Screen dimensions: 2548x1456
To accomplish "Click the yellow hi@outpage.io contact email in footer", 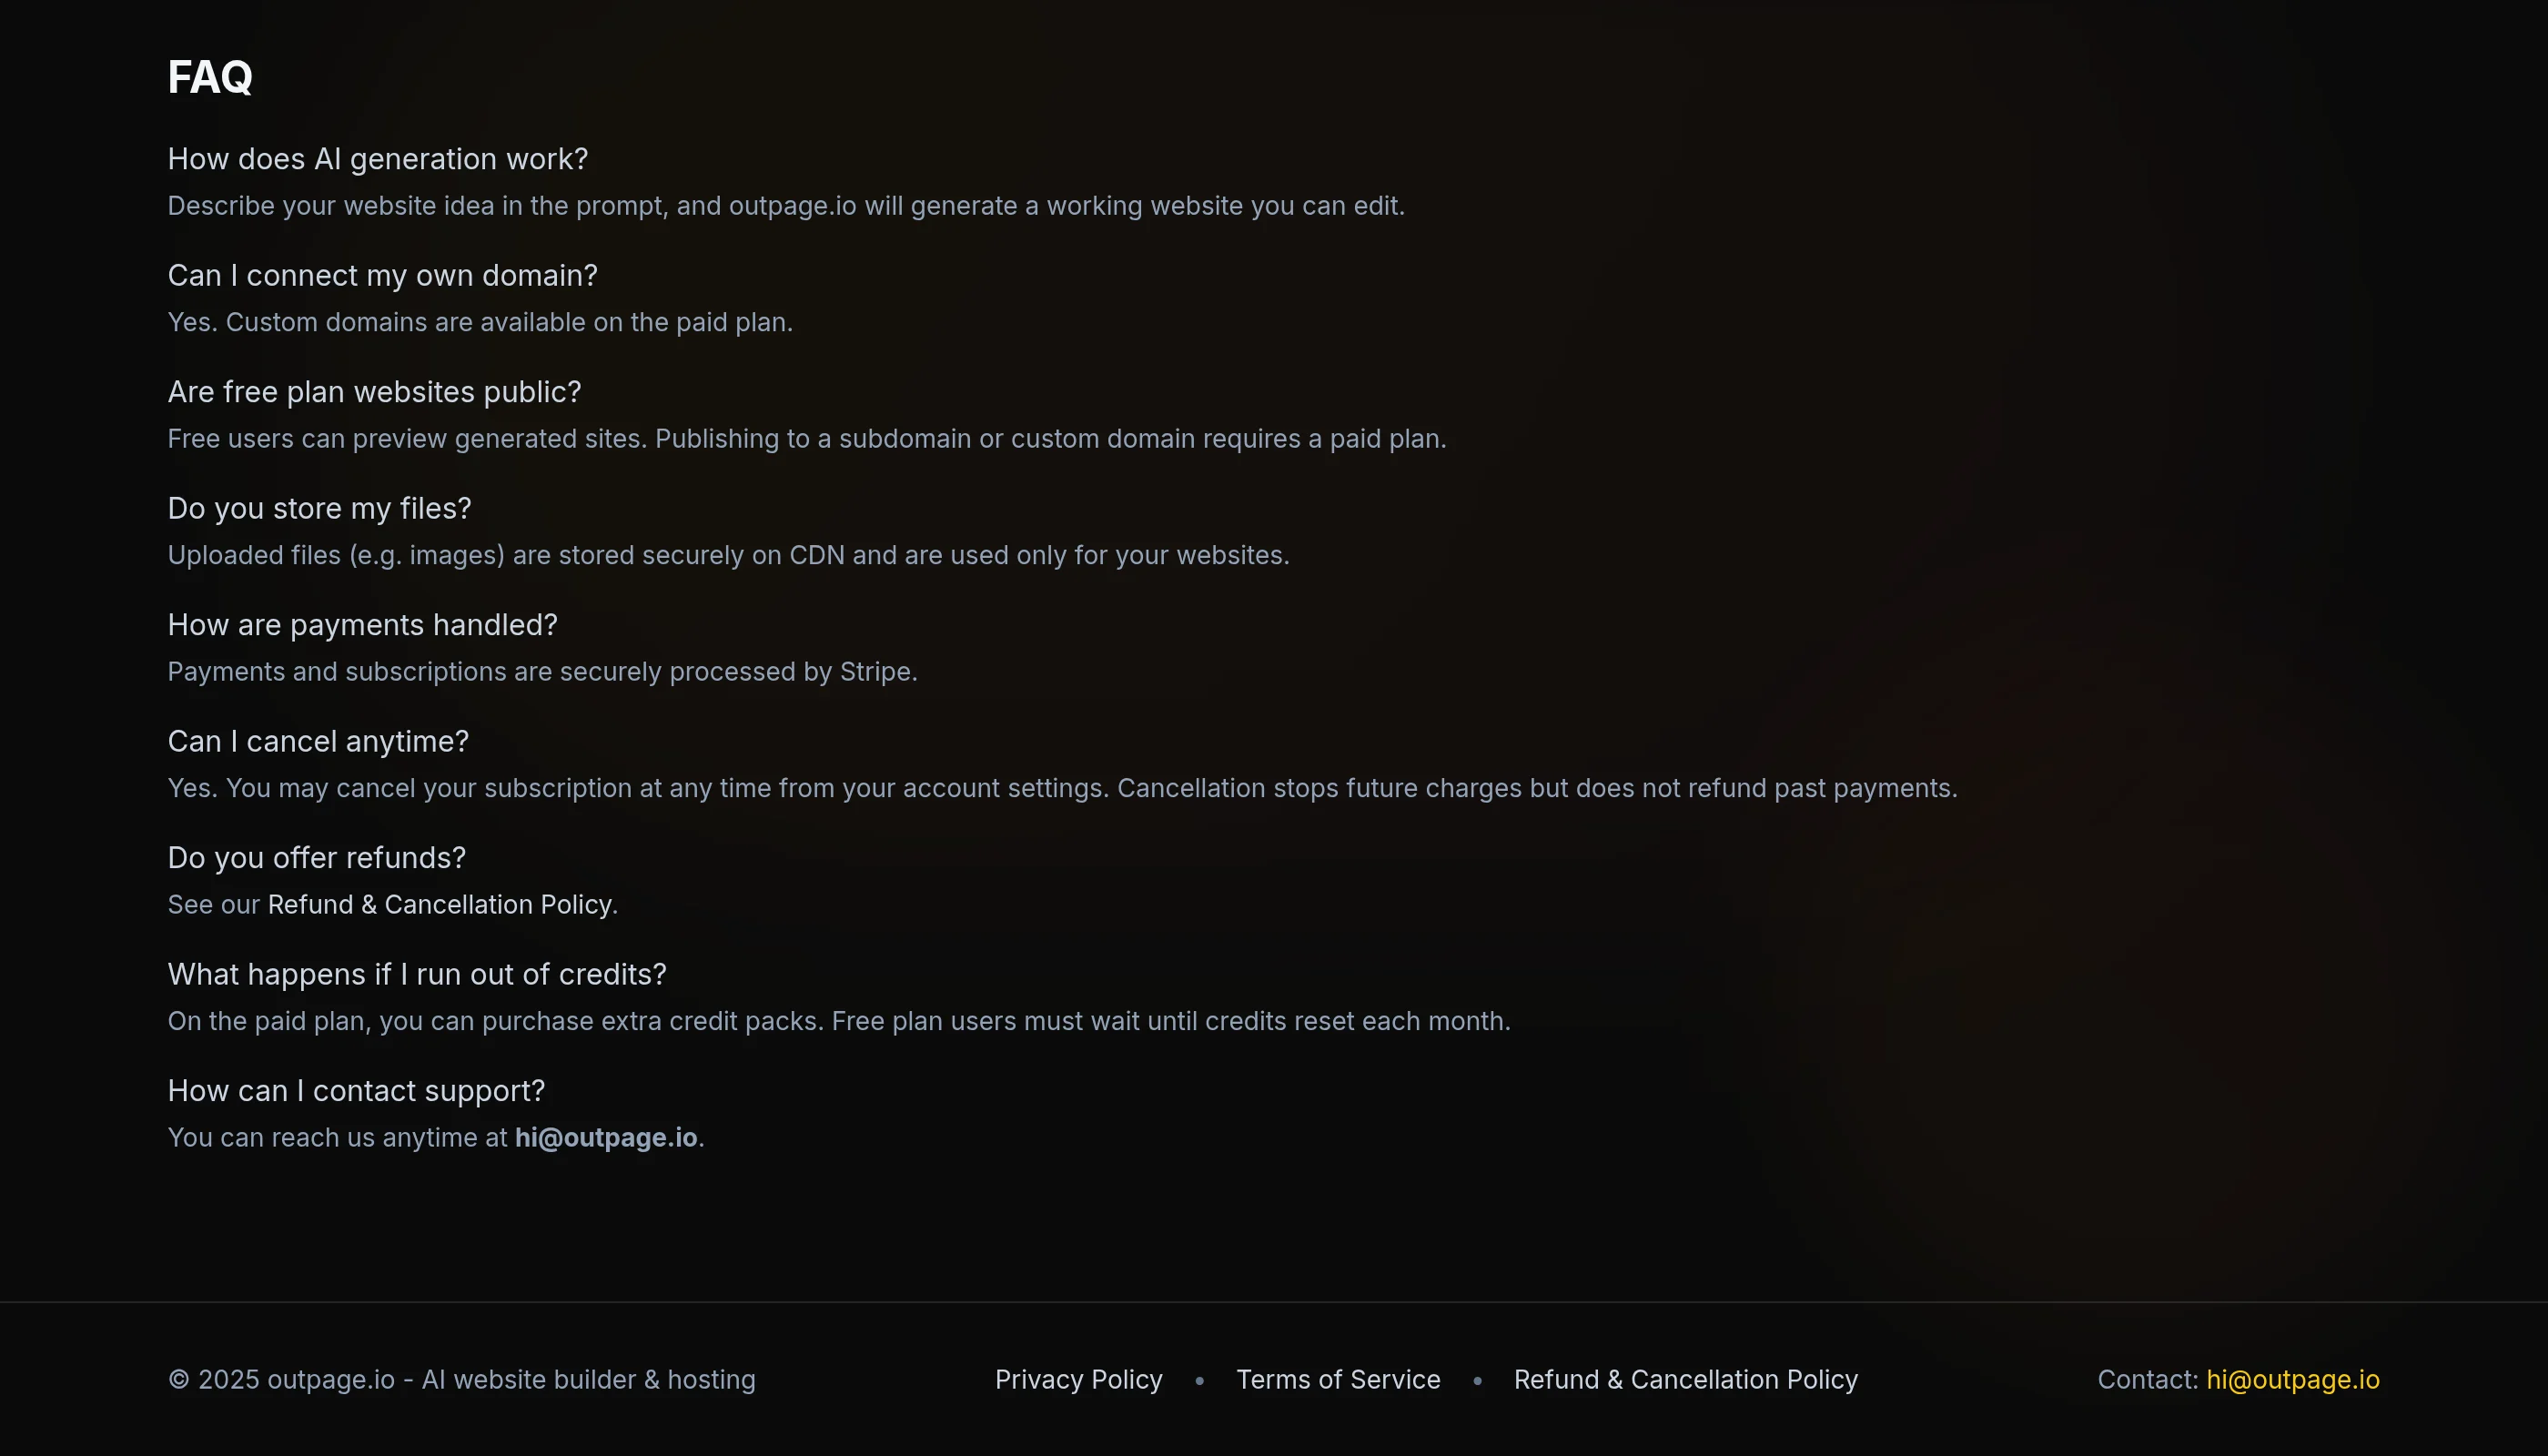I will pyautogui.click(x=2292, y=1379).
